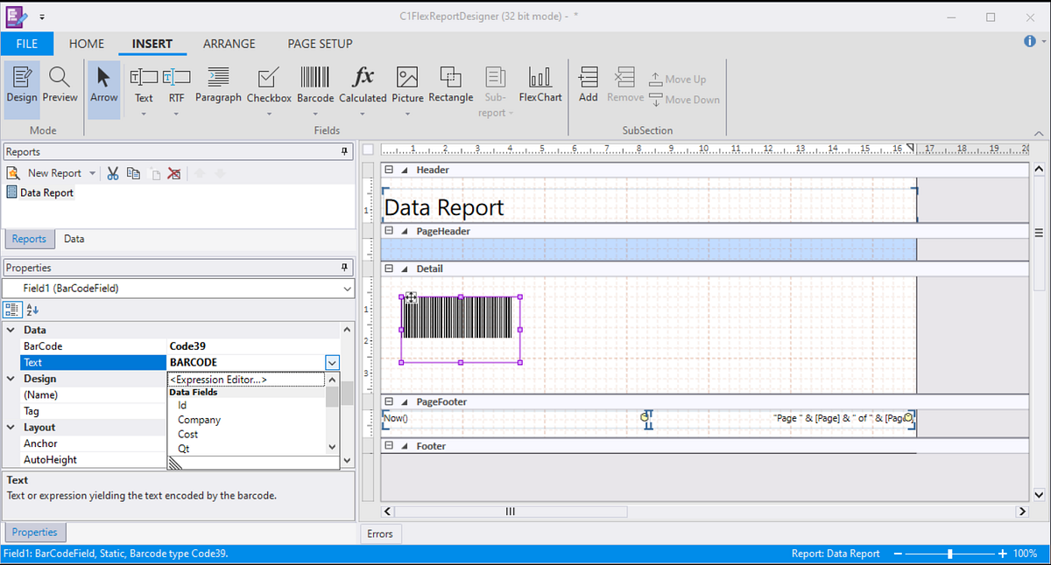This screenshot has height=565, width=1051.
Task: Open the New Report dropdown
Action: (92, 173)
